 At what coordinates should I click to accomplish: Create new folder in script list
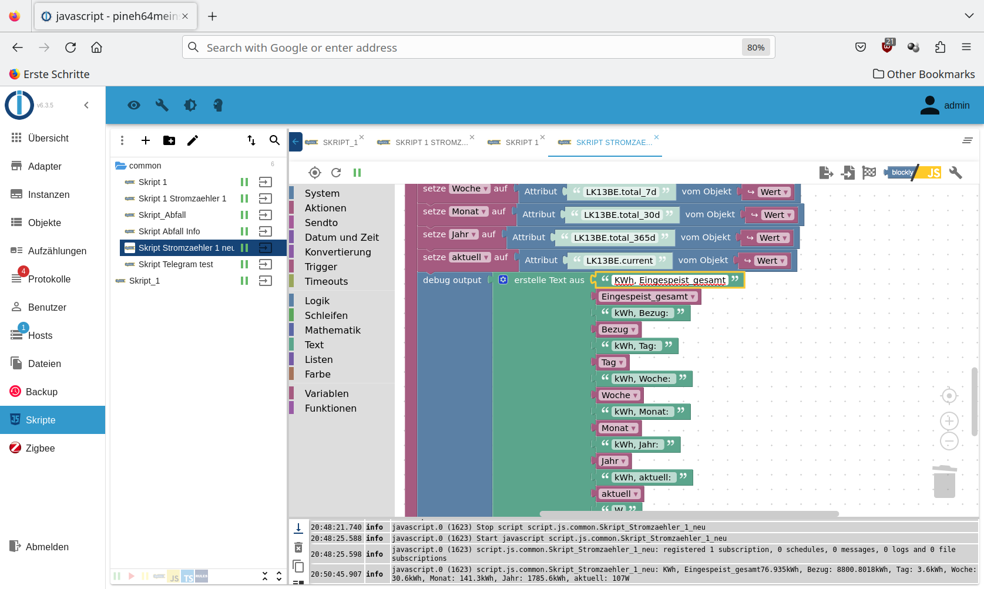[169, 140]
